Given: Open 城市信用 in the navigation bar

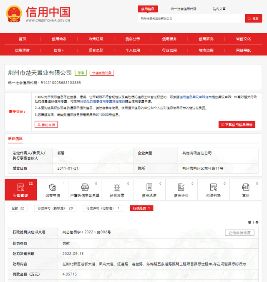Looking at the screenshot, I should click(206, 50).
